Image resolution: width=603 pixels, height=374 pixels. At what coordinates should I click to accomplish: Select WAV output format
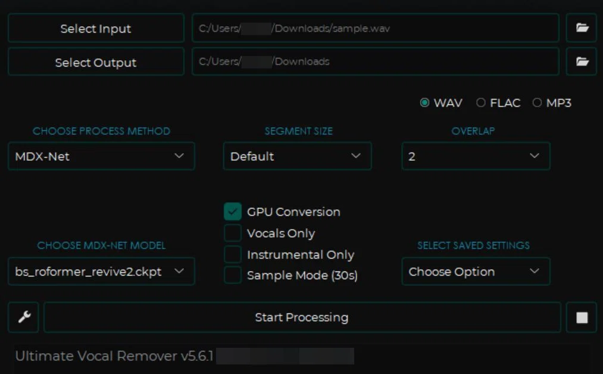click(x=441, y=103)
